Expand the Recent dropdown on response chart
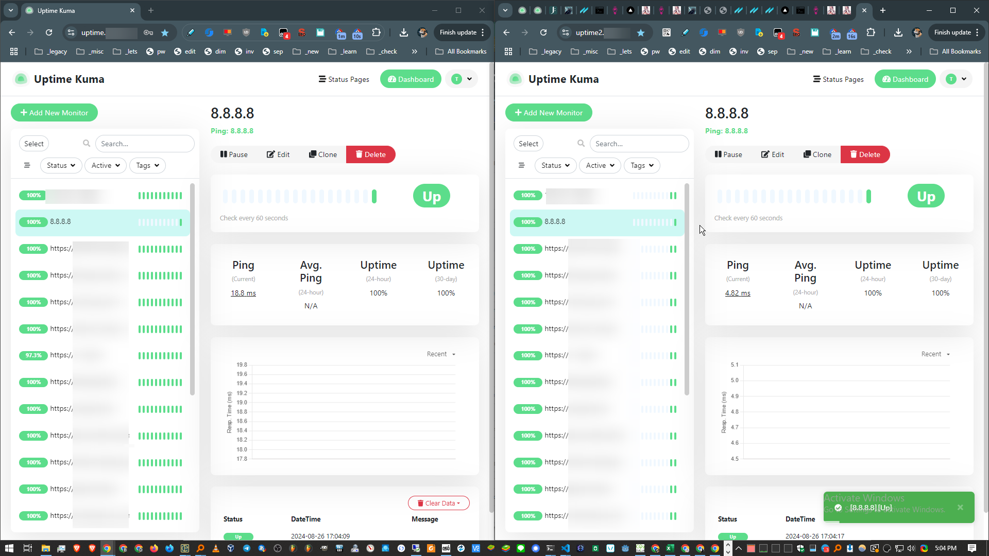The height and width of the screenshot is (556, 989). click(440, 354)
